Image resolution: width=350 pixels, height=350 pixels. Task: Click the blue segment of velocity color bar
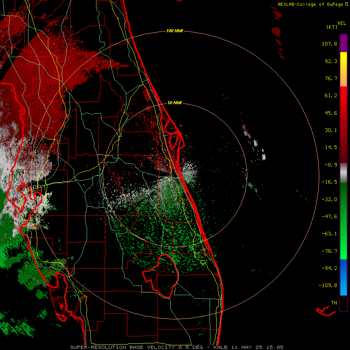[343, 277]
